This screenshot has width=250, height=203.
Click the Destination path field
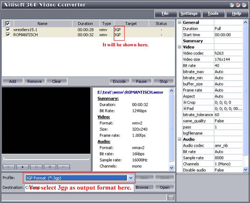coord(79,188)
